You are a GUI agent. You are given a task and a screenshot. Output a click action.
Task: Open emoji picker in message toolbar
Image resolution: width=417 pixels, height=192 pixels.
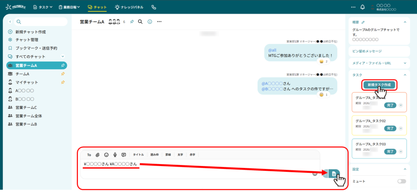(x=106, y=155)
